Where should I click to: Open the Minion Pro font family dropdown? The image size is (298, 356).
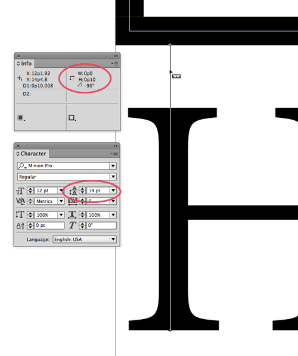(113, 166)
